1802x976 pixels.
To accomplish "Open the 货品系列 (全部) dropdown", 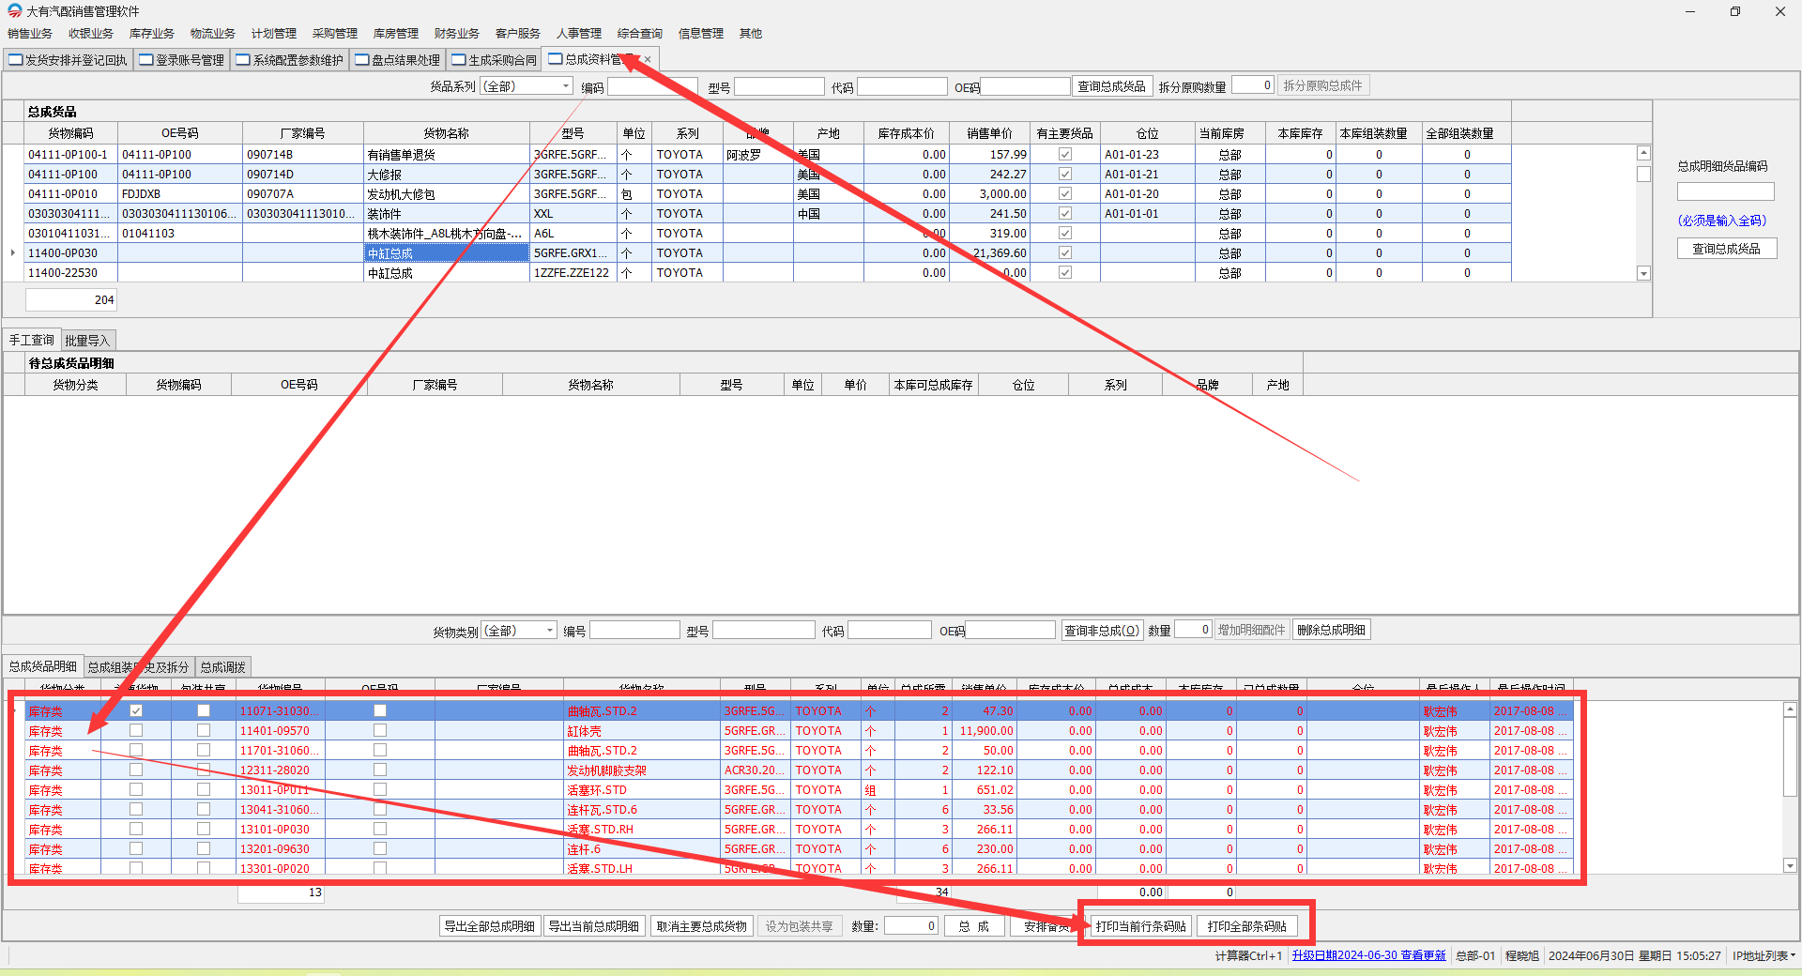I will click(x=566, y=86).
